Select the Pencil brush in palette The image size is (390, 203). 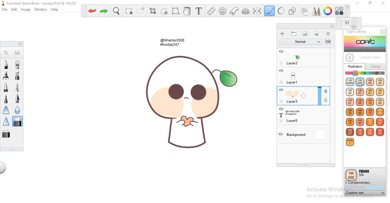6,65
